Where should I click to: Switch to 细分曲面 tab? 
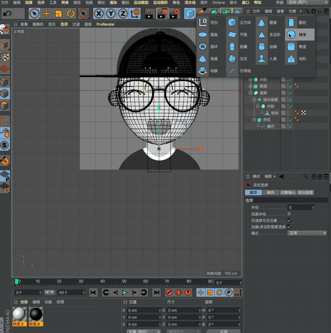coord(305,192)
